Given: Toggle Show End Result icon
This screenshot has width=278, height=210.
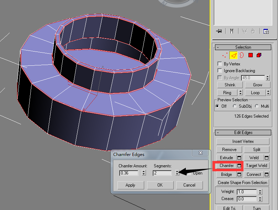Looking at the screenshot, I should click(x=232, y=31).
